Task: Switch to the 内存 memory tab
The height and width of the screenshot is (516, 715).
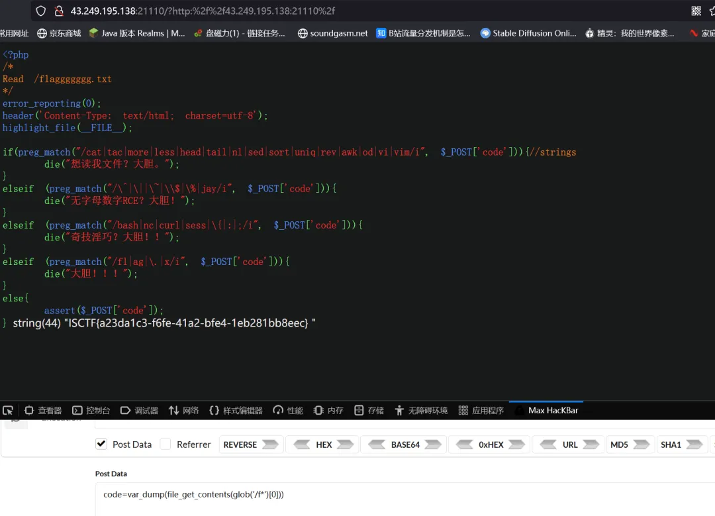Action: [x=328, y=410]
